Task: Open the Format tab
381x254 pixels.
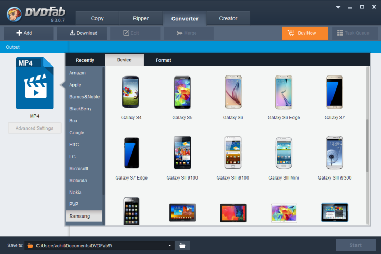Action: coord(163,60)
